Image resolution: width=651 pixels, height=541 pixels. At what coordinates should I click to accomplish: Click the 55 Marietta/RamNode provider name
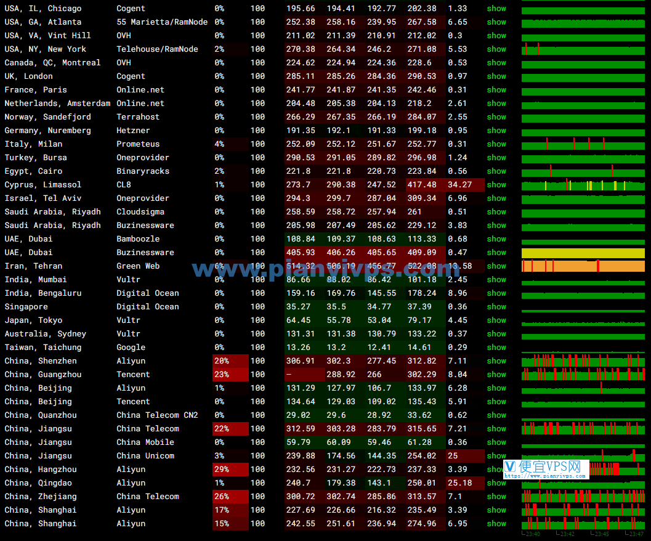(x=162, y=22)
